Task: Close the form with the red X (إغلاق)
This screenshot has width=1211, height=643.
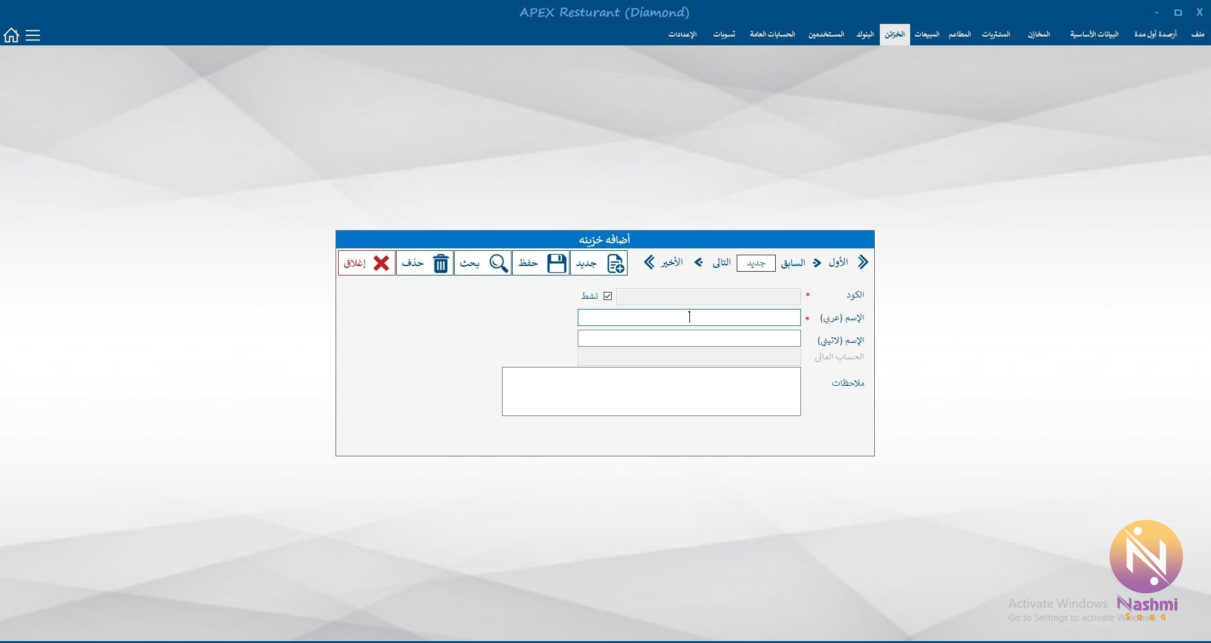Action: (x=381, y=263)
